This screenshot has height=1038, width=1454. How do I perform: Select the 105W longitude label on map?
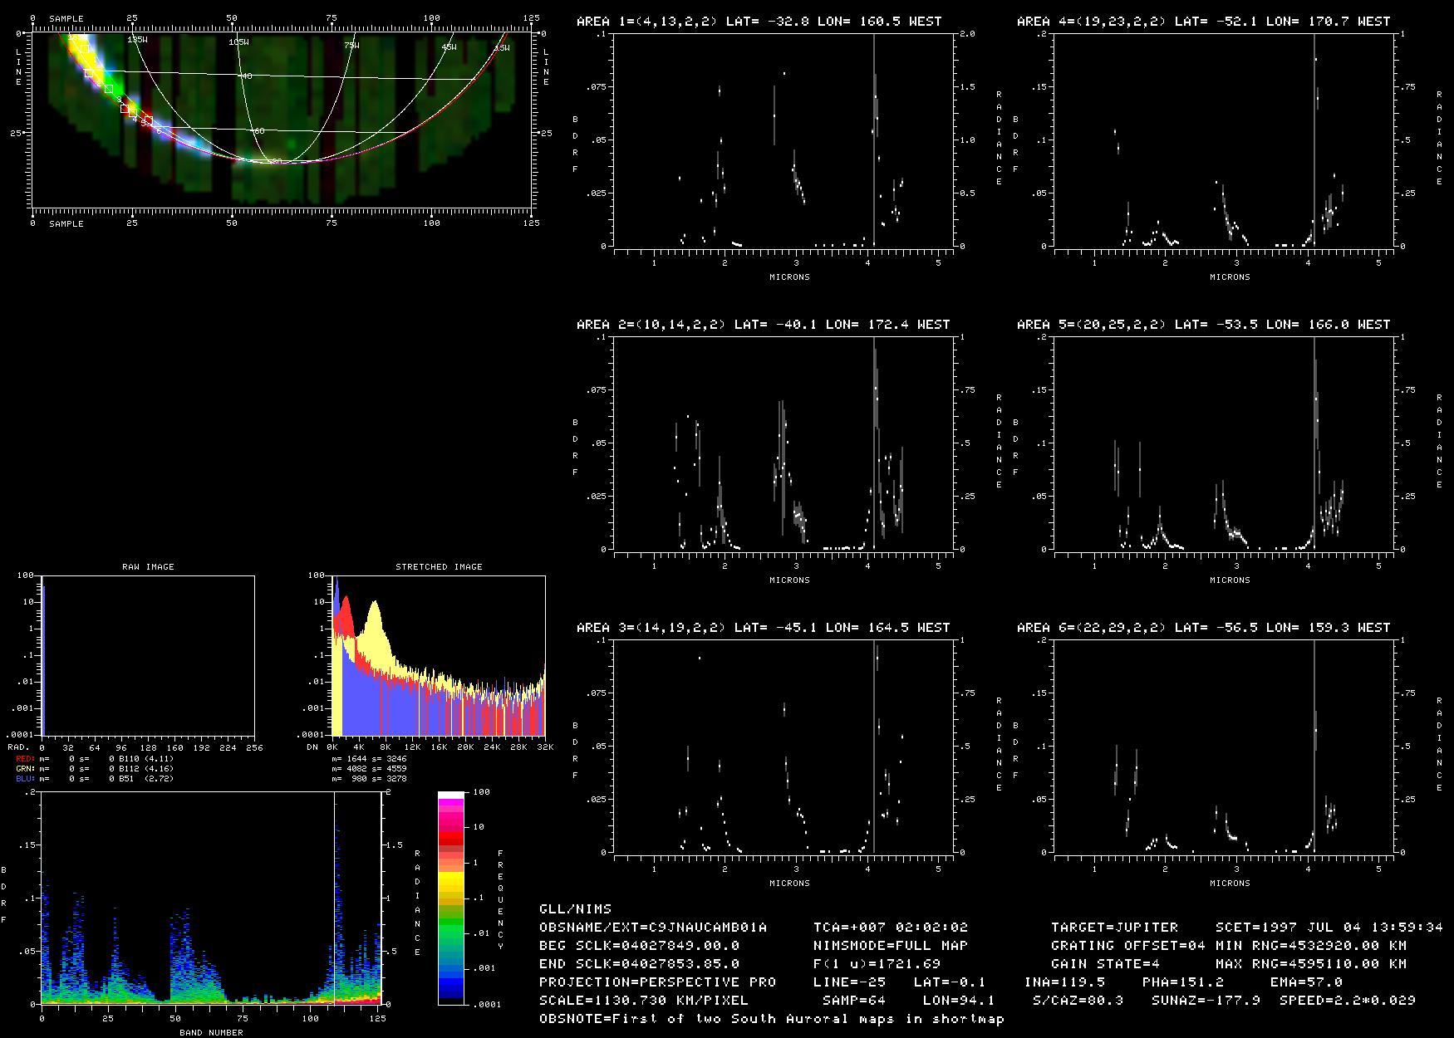coord(238,41)
